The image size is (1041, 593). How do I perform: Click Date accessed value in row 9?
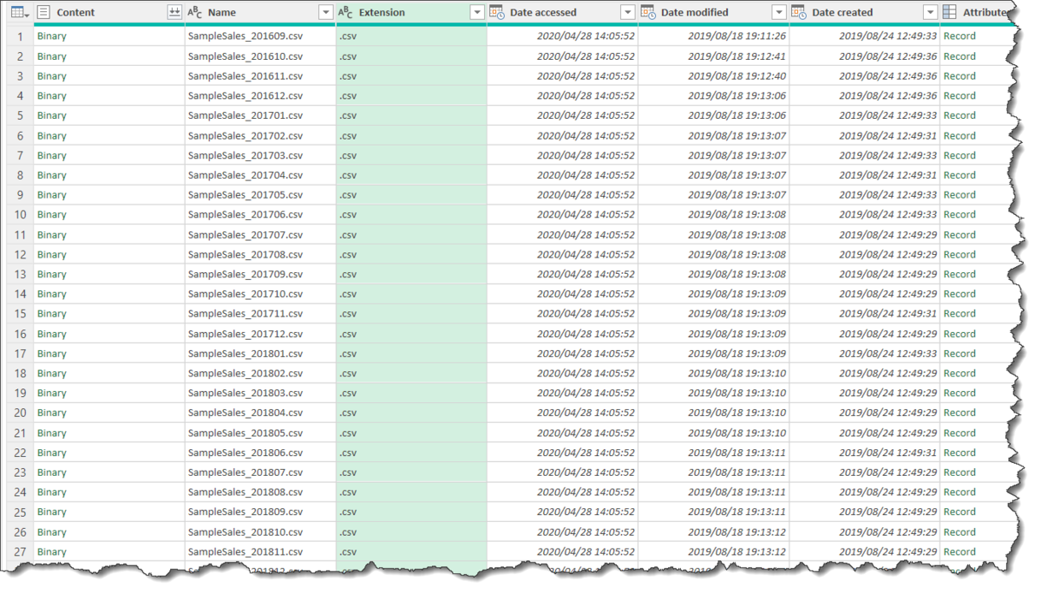click(586, 195)
